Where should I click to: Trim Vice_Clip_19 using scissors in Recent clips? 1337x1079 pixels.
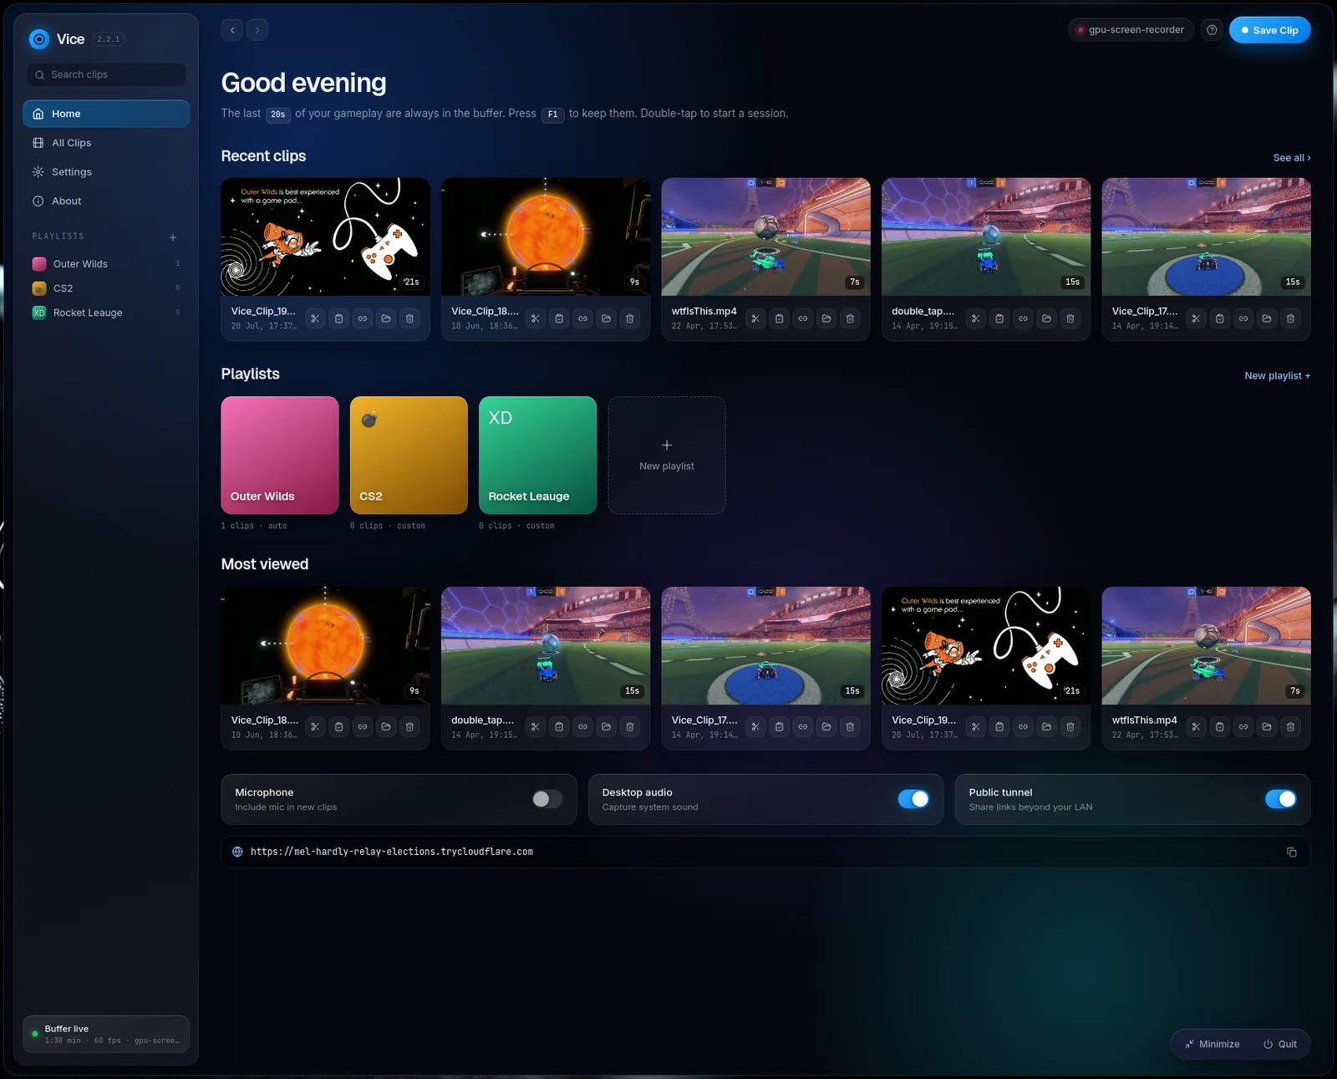point(315,318)
